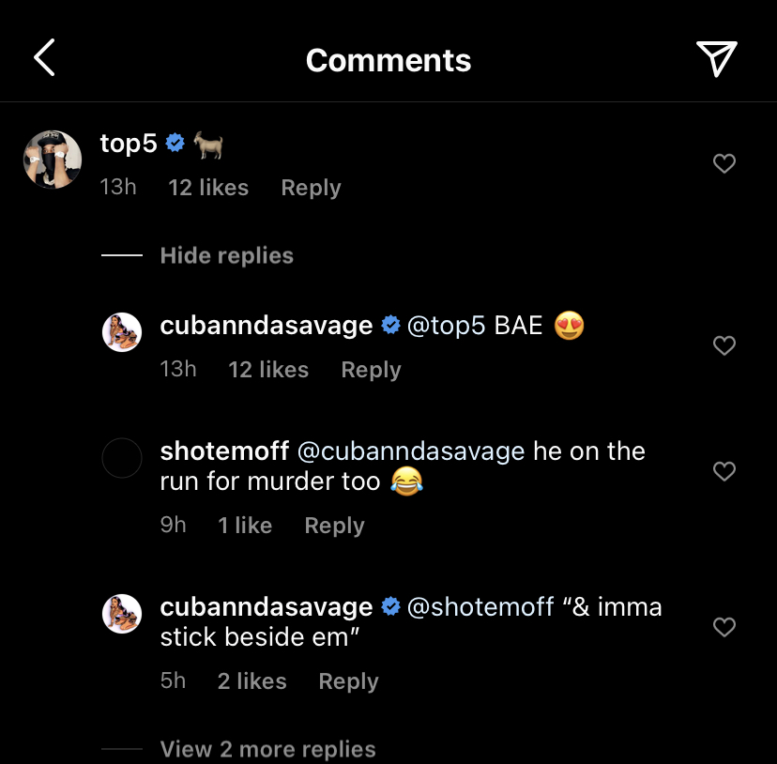Open the top5 username link
This screenshot has width=777, height=764.
tap(128, 144)
